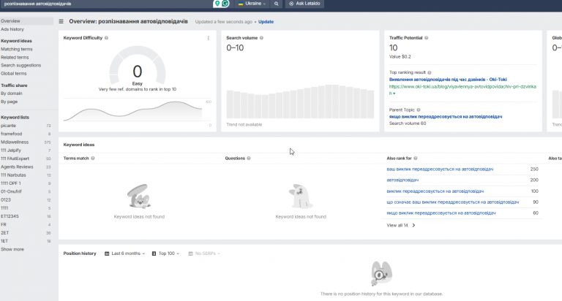
Task: Expand the top ranking URL dropdown arrow
Action: coord(394,94)
